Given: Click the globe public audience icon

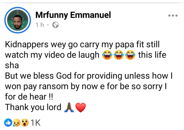Looking at the screenshot, I should tap(55, 25).
